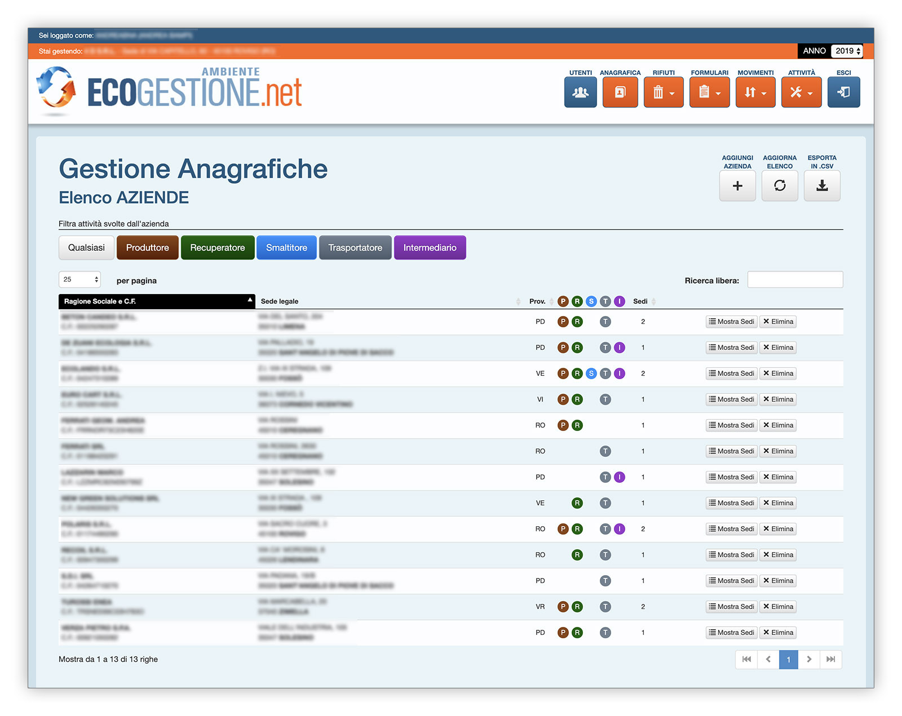Click the VI province cell
Viewport: 902px width, 716px height.
[540, 399]
